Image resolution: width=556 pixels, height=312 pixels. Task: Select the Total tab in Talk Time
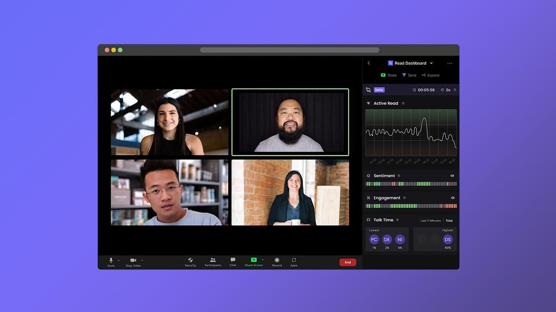pos(449,220)
